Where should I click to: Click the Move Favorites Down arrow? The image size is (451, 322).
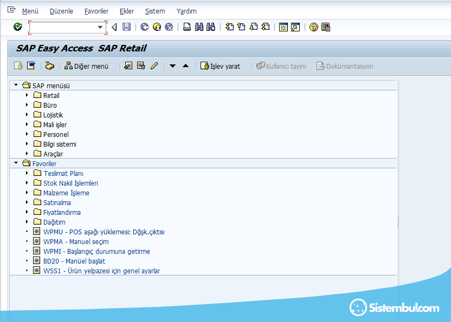pos(172,66)
